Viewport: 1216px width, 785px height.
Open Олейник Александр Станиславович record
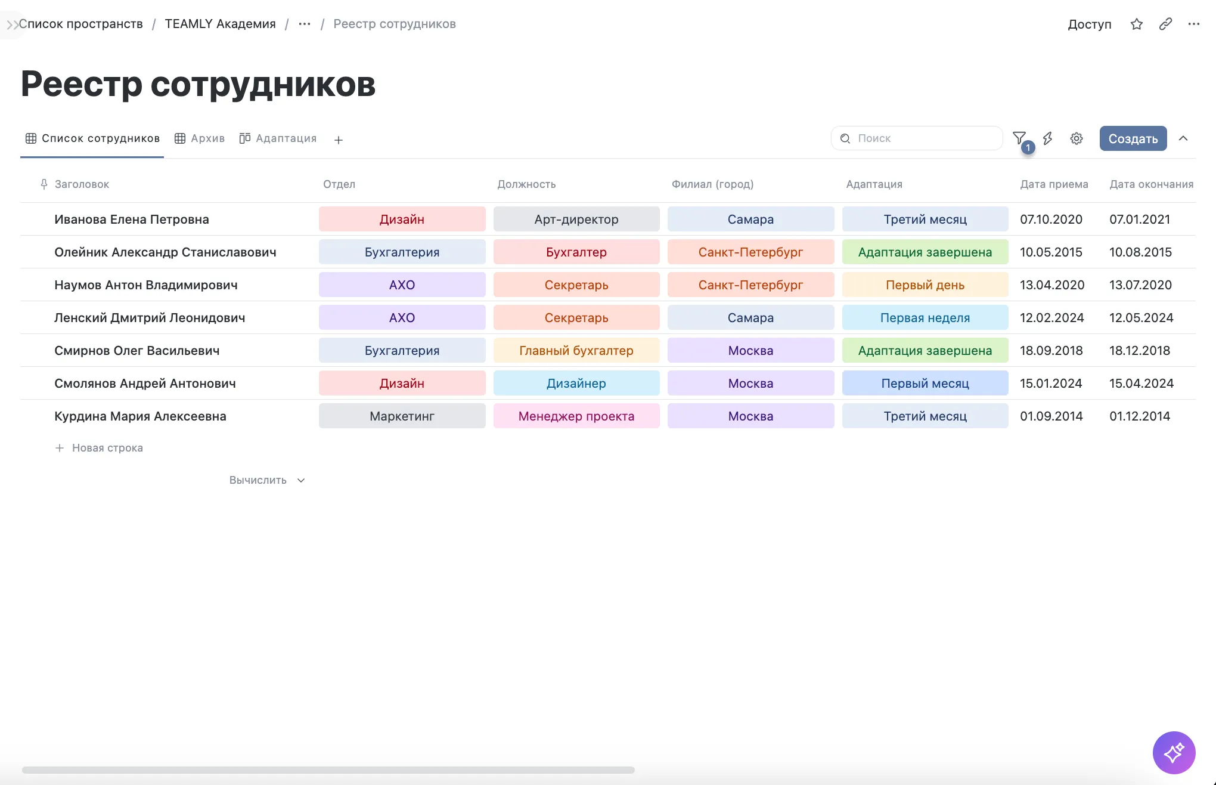click(x=165, y=252)
